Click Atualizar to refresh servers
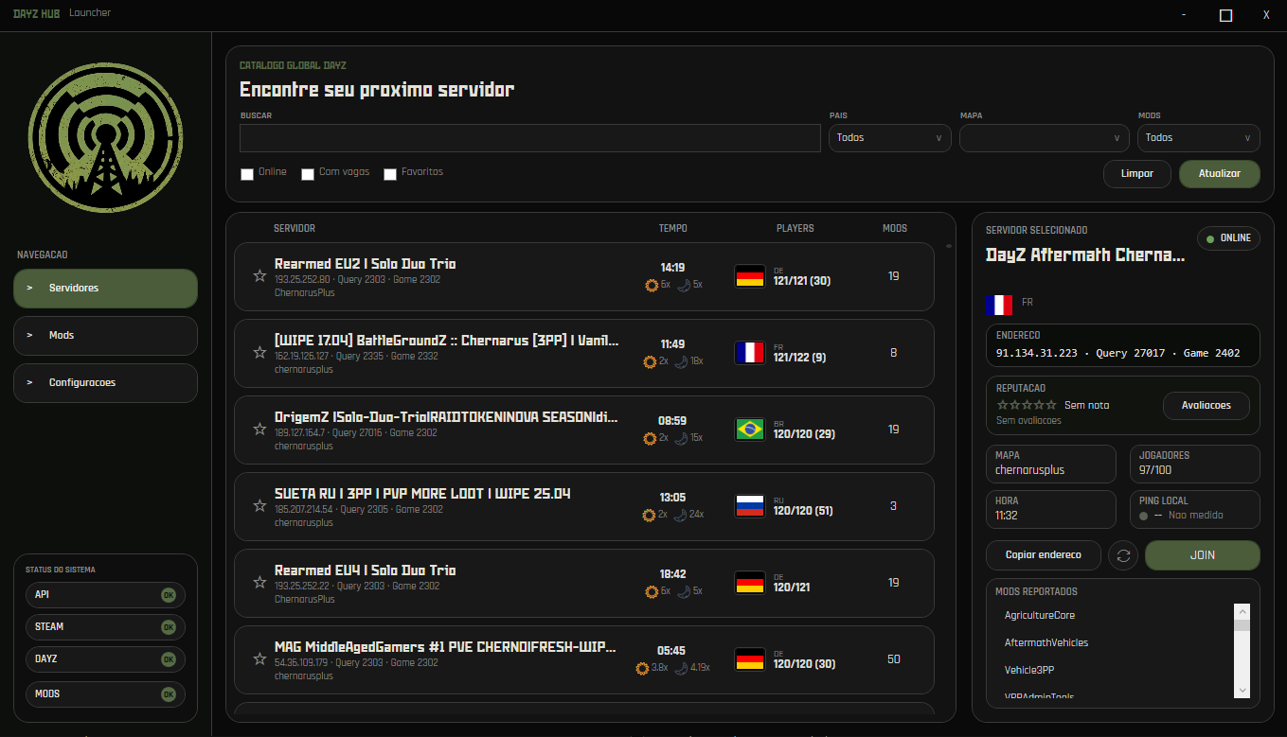Screen dimensions: 1287x737 [1220, 174]
